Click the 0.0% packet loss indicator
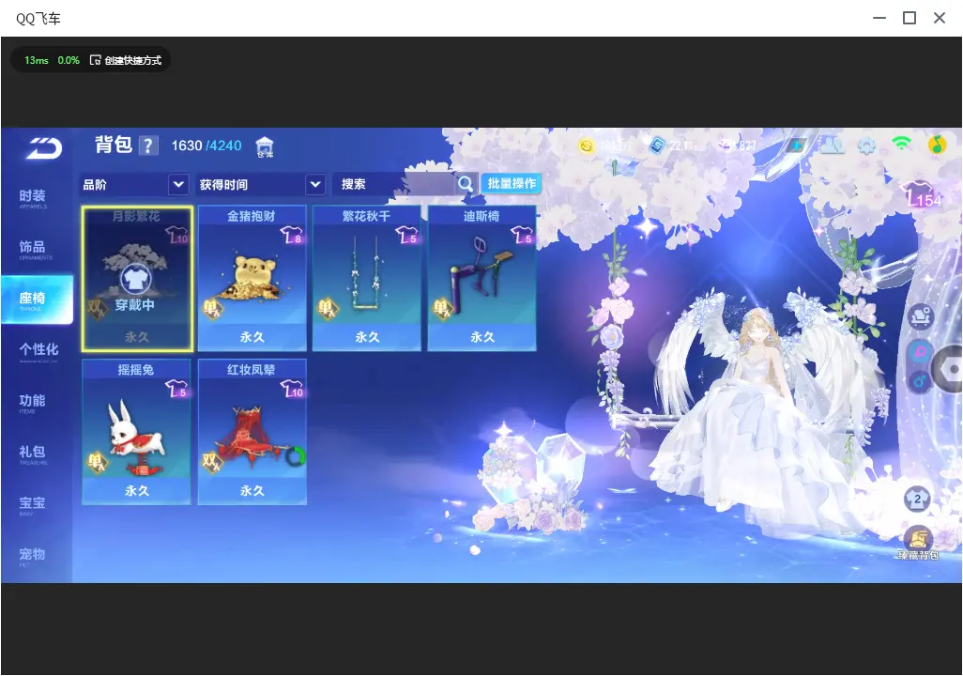The image size is (963, 676). [69, 60]
